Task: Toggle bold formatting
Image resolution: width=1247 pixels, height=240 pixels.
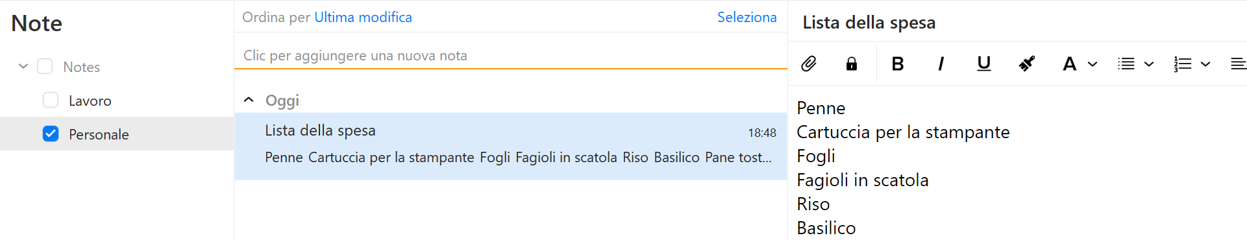Action: [898, 64]
